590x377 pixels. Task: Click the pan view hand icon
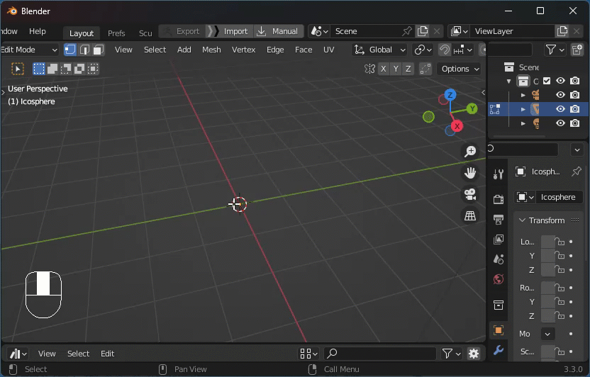click(x=469, y=173)
